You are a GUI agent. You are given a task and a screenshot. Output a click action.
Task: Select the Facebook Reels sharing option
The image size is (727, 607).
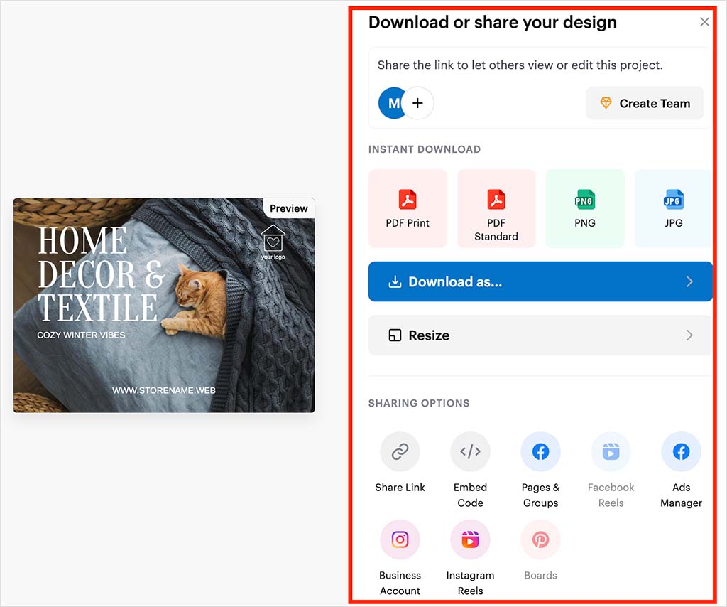(611, 451)
